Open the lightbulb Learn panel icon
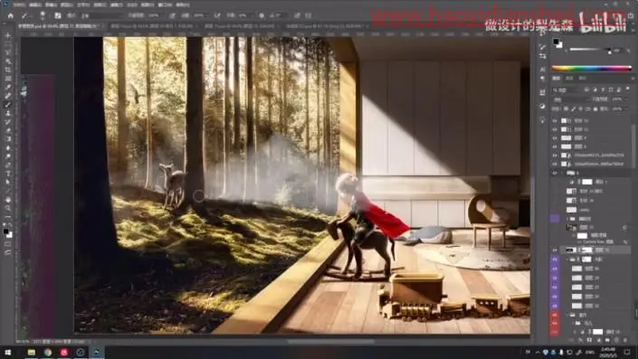 (542, 120)
